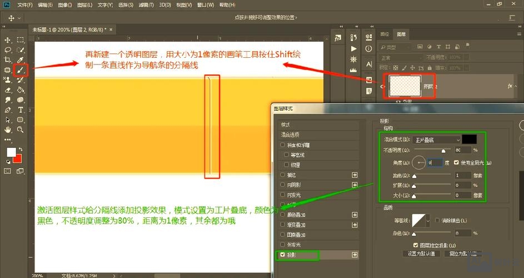Select the Path Selection tool
The height and width of the screenshot is (278, 524).
(x=8, y=120)
